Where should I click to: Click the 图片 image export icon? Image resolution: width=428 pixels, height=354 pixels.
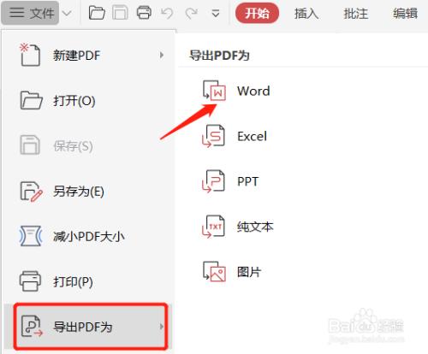click(x=214, y=271)
